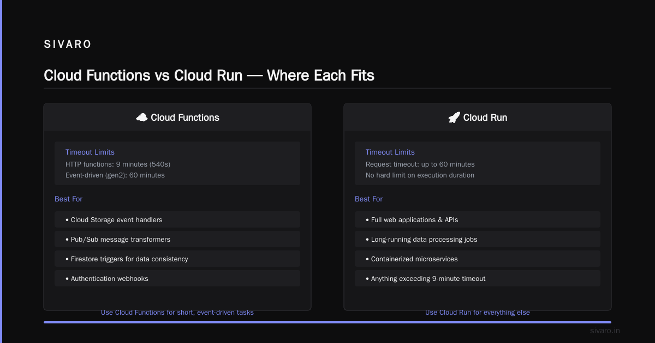Click 'Timeout Limits' in the Cloud Functions card
The width and height of the screenshot is (655, 343).
pos(90,152)
